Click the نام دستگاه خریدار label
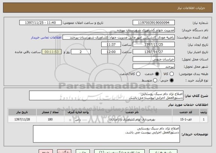Viewport: 216px width, 153px height. pos(195,30)
